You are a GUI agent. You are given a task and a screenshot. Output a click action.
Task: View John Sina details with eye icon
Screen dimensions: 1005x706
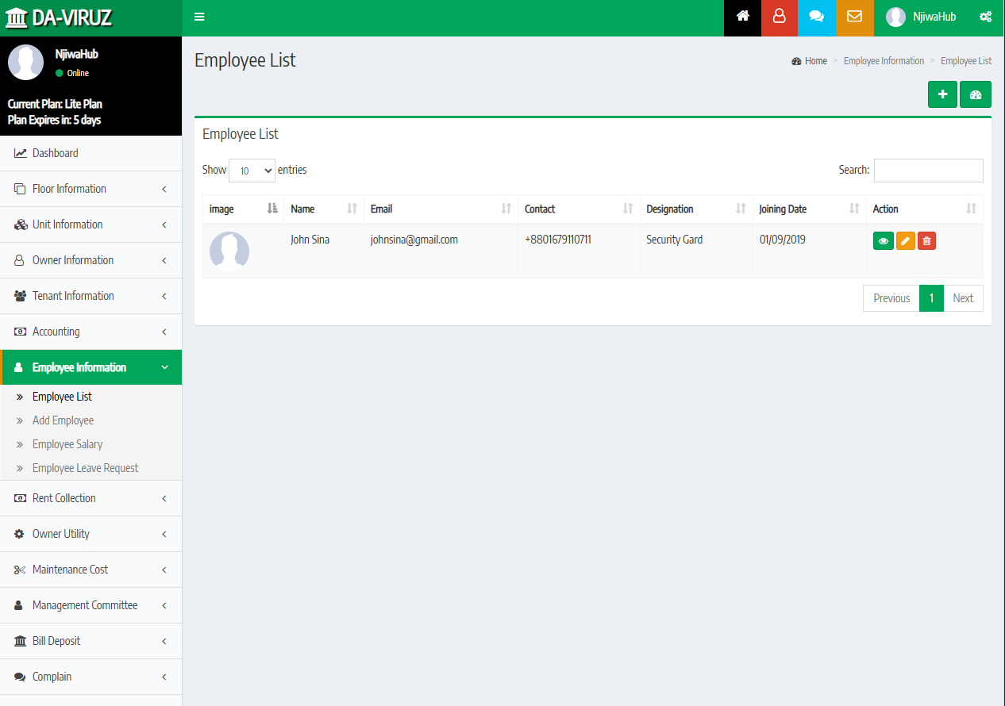(x=884, y=240)
